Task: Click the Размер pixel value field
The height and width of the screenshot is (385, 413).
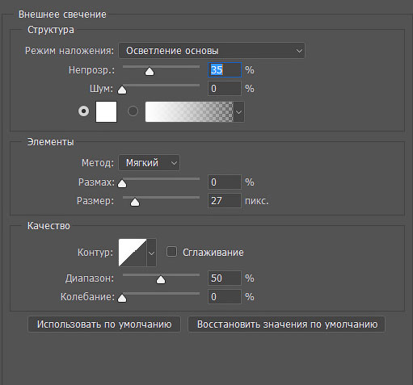Action: pos(225,201)
